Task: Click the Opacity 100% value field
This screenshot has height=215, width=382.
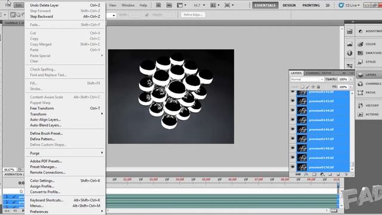Action: [x=343, y=79]
